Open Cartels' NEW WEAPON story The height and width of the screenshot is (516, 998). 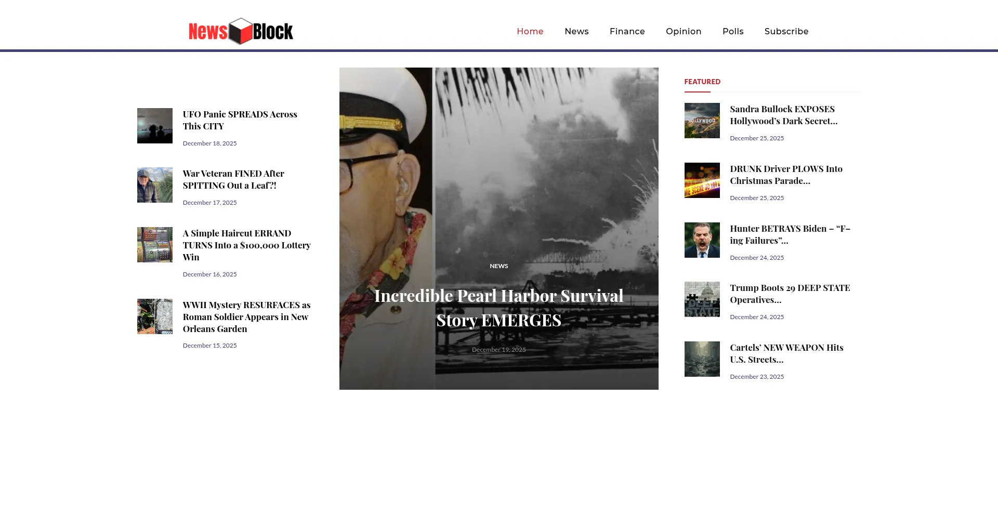click(786, 353)
